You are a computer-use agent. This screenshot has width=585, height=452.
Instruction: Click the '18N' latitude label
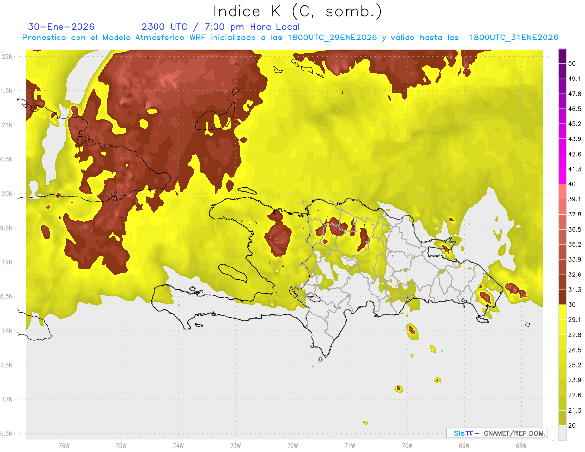pos(7,331)
